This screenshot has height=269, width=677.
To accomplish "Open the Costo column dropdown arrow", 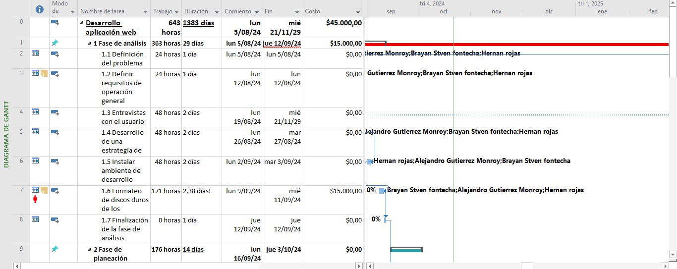I will click(x=358, y=11).
